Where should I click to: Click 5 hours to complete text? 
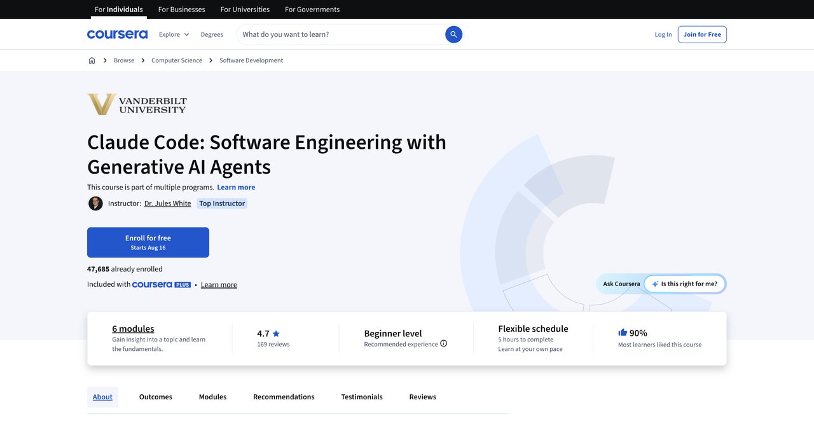[525, 340]
